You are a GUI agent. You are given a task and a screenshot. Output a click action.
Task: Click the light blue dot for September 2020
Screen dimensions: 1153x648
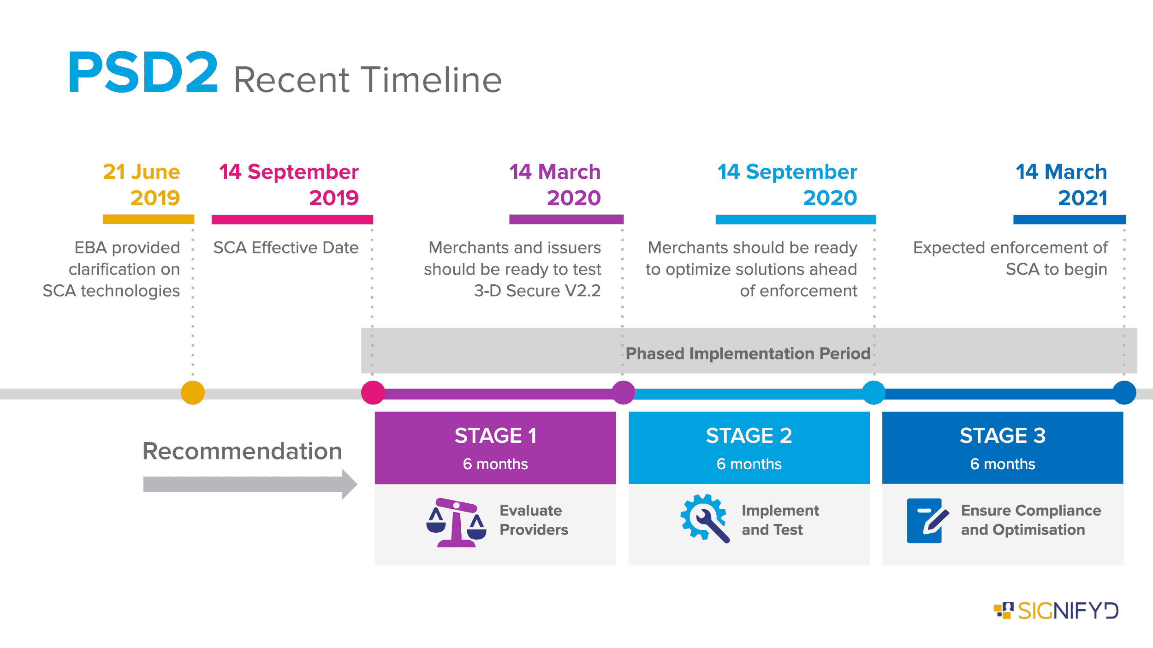[868, 394]
